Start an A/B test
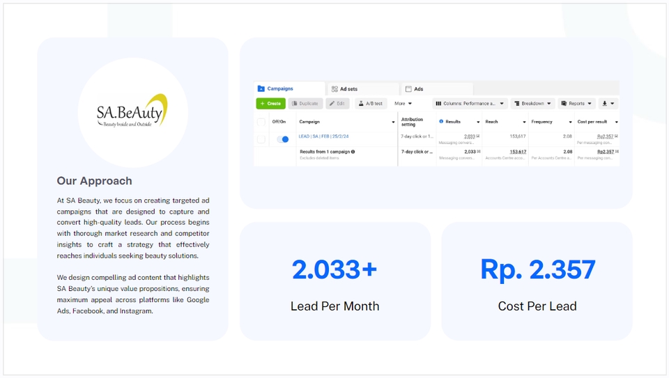The width and height of the screenshot is (669, 378). 370,104
